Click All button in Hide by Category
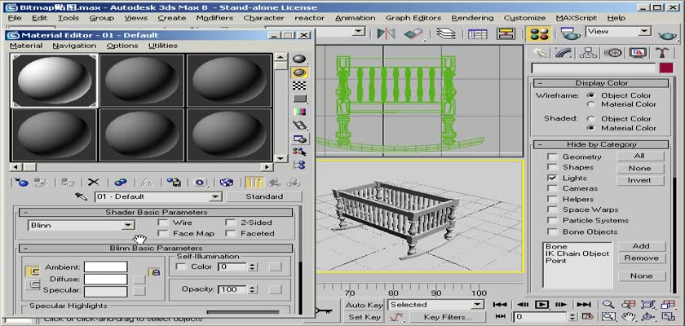The height and width of the screenshot is (326, 685). pyautogui.click(x=640, y=156)
